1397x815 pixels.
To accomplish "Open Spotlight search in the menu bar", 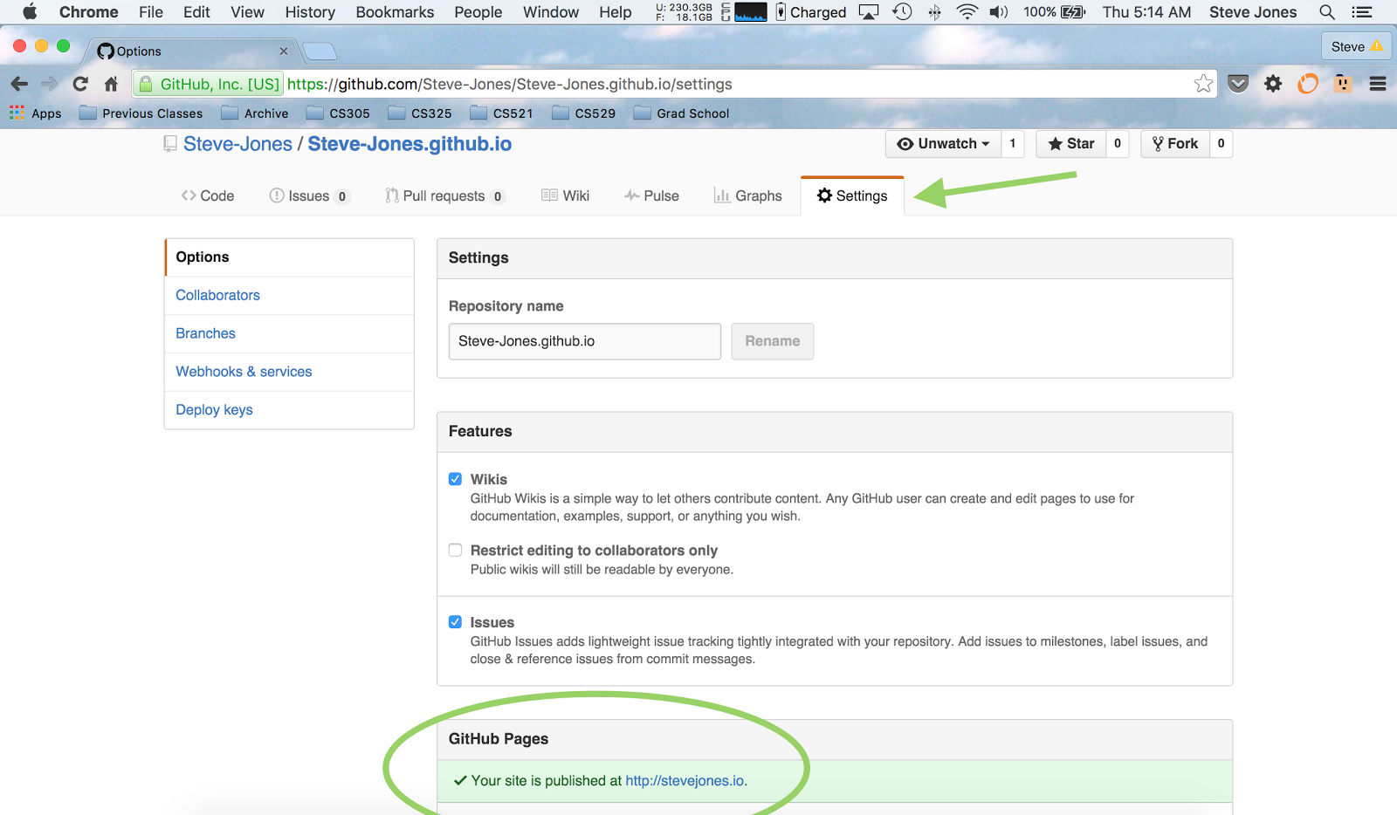I will click(x=1327, y=12).
